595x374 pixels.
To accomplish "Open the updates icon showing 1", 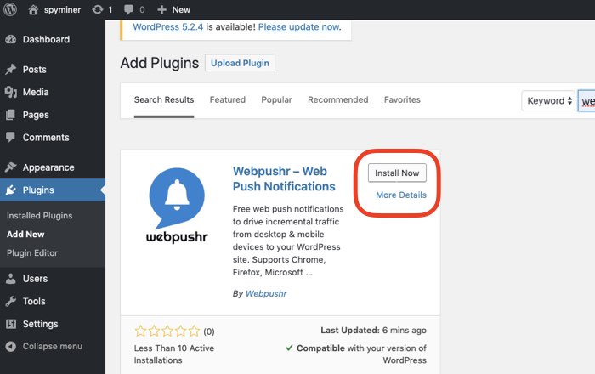I will [98, 9].
